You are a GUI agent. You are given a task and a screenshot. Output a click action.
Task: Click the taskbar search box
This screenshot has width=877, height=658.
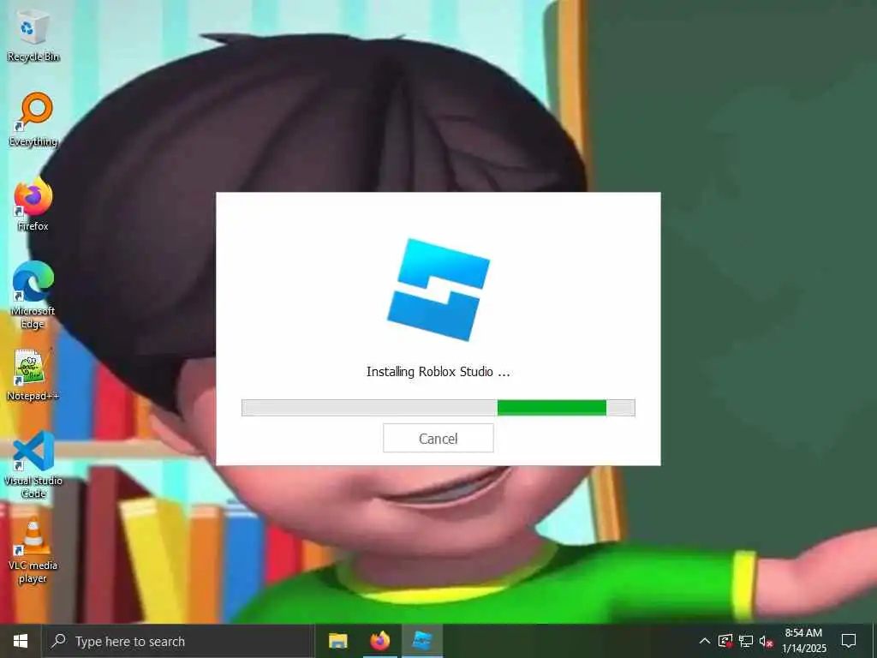click(178, 641)
